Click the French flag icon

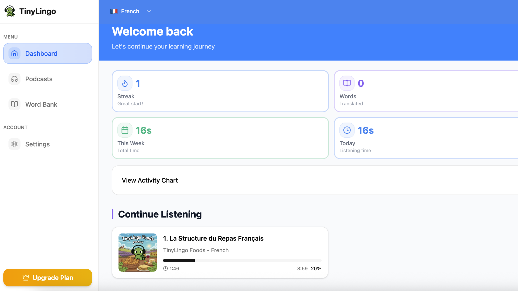[x=114, y=11]
